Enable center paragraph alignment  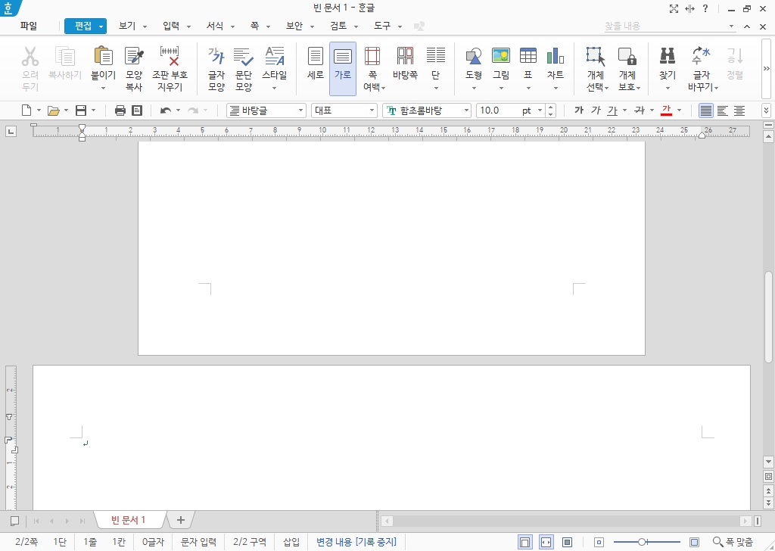coord(739,111)
